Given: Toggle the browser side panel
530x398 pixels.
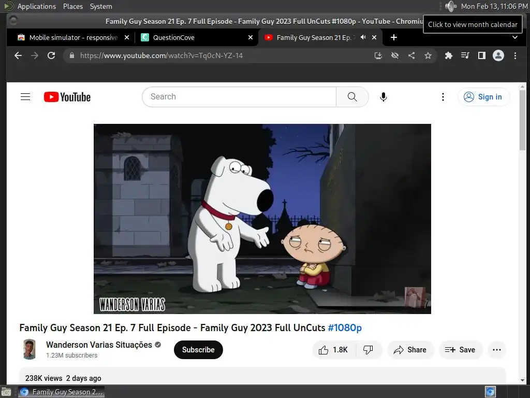Looking at the screenshot, I should [482, 55].
